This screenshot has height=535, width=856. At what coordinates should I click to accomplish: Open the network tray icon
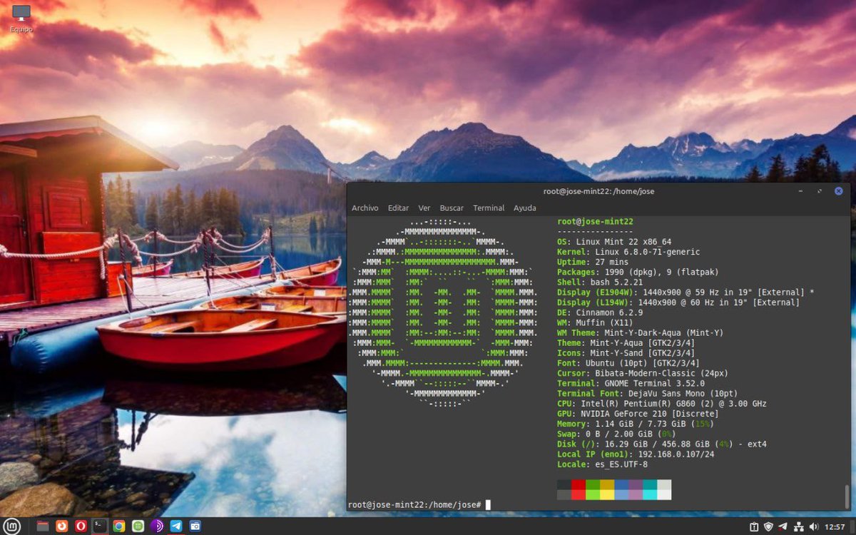coord(799,528)
